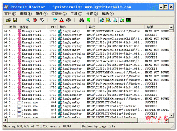This screenshot has height=131, width=177.
Task: Toggle Show Registry Activity icon
Action: coord(102,20)
